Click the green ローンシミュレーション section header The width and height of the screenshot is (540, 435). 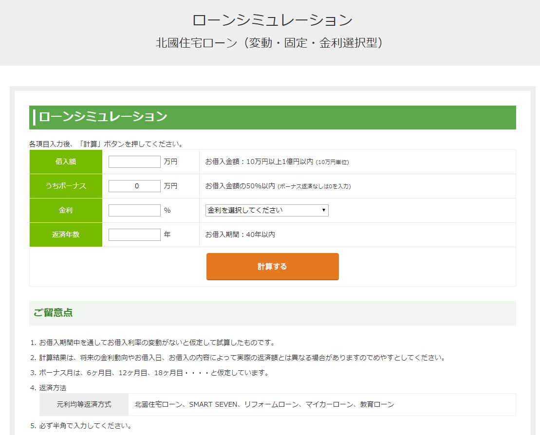(103, 117)
